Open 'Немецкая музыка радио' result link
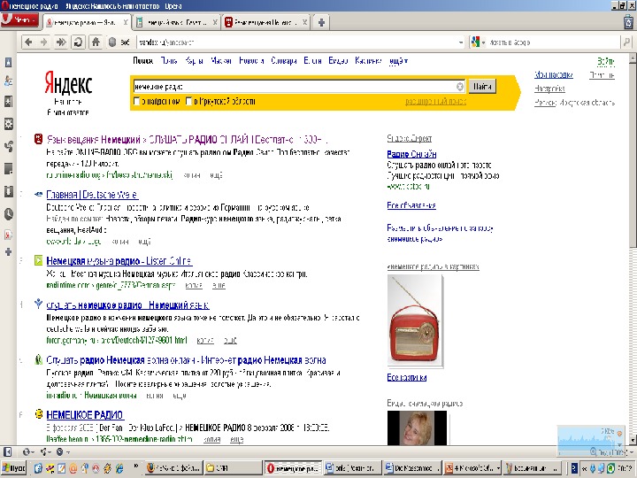The image size is (637, 478). 119,261
